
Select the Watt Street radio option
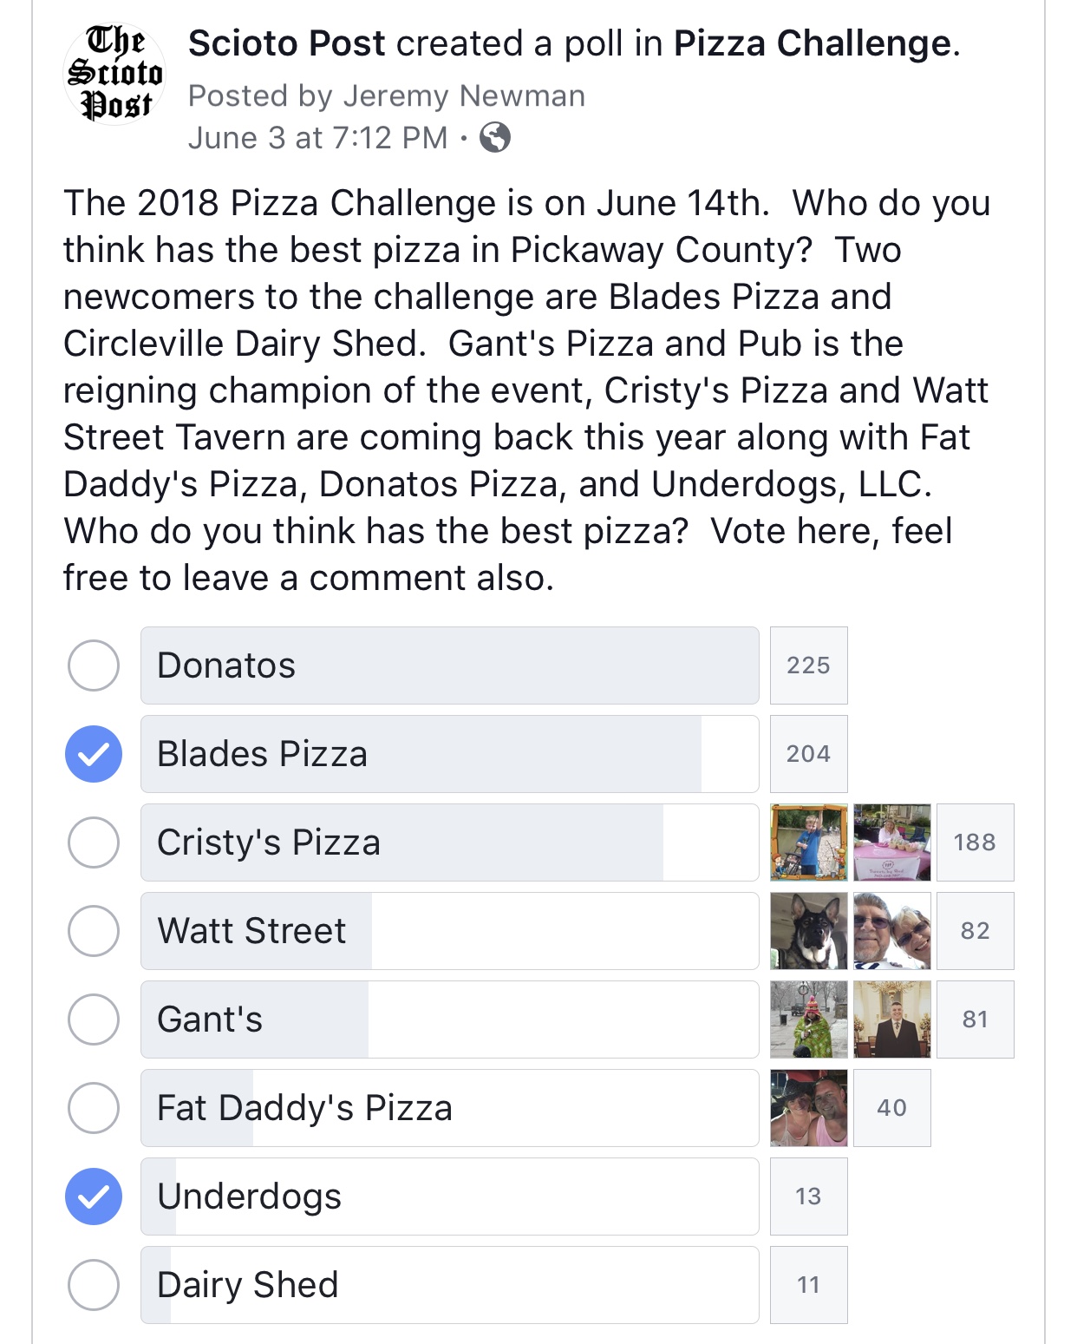coord(94,931)
